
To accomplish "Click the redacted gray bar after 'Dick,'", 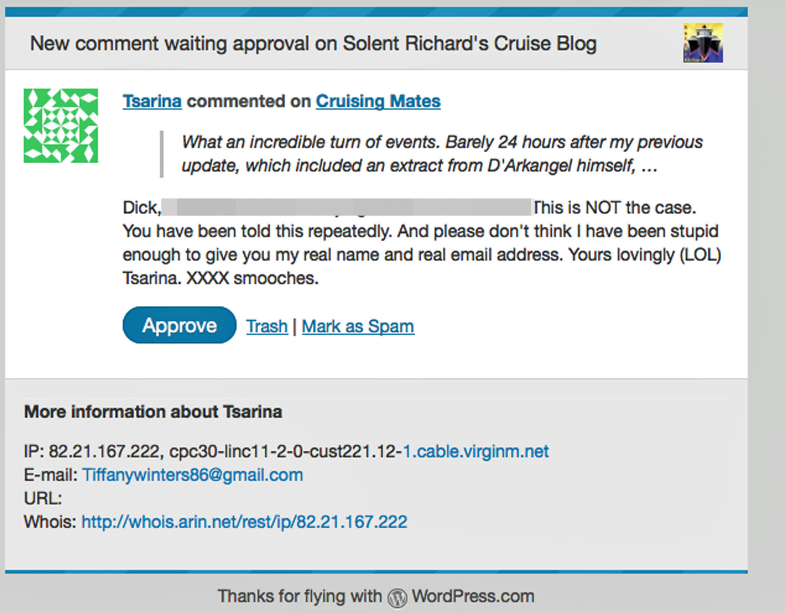I will coord(347,208).
